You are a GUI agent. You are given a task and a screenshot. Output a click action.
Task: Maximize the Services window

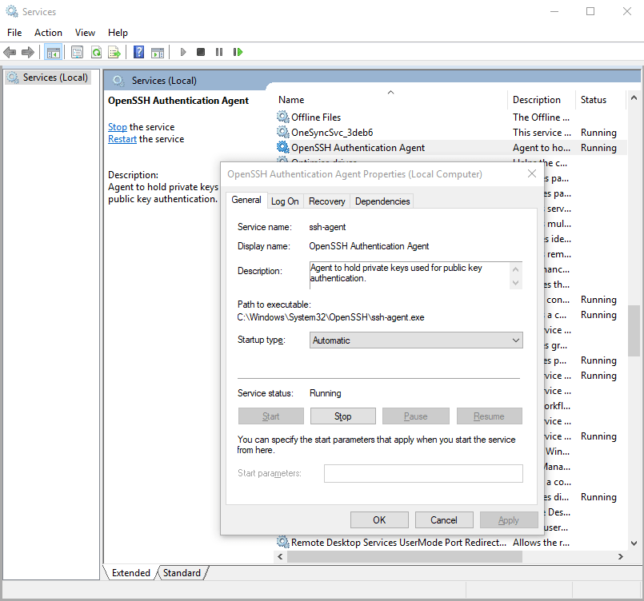590,11
